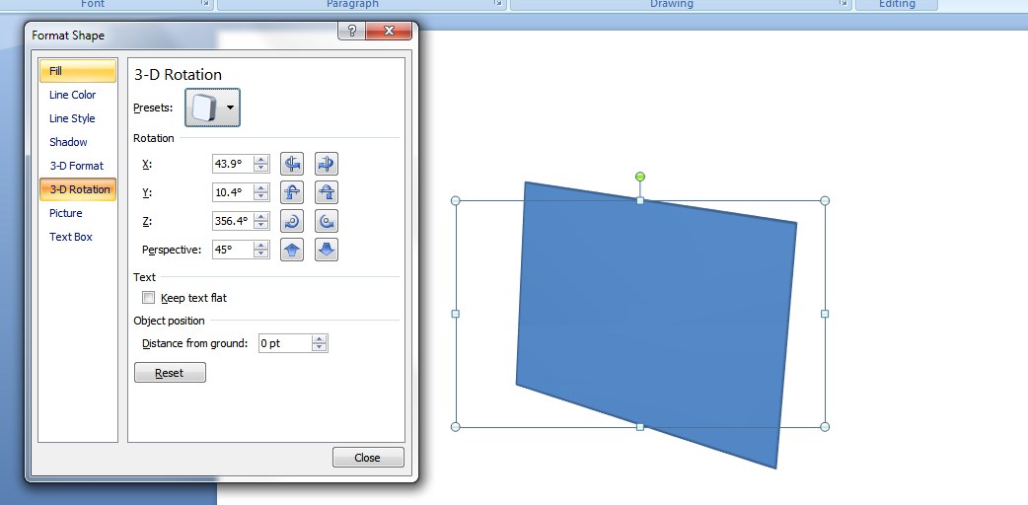The height and width of the screenshot is (505, 1028).
Task: Rotate shape left on X axis
Action: [292, 164]
